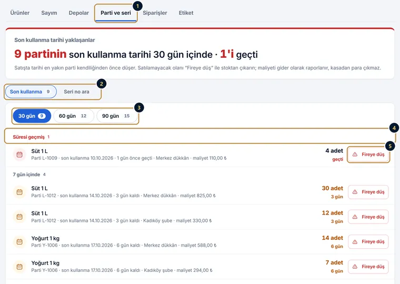Click Parti L-1009 details line

(129, 158)
